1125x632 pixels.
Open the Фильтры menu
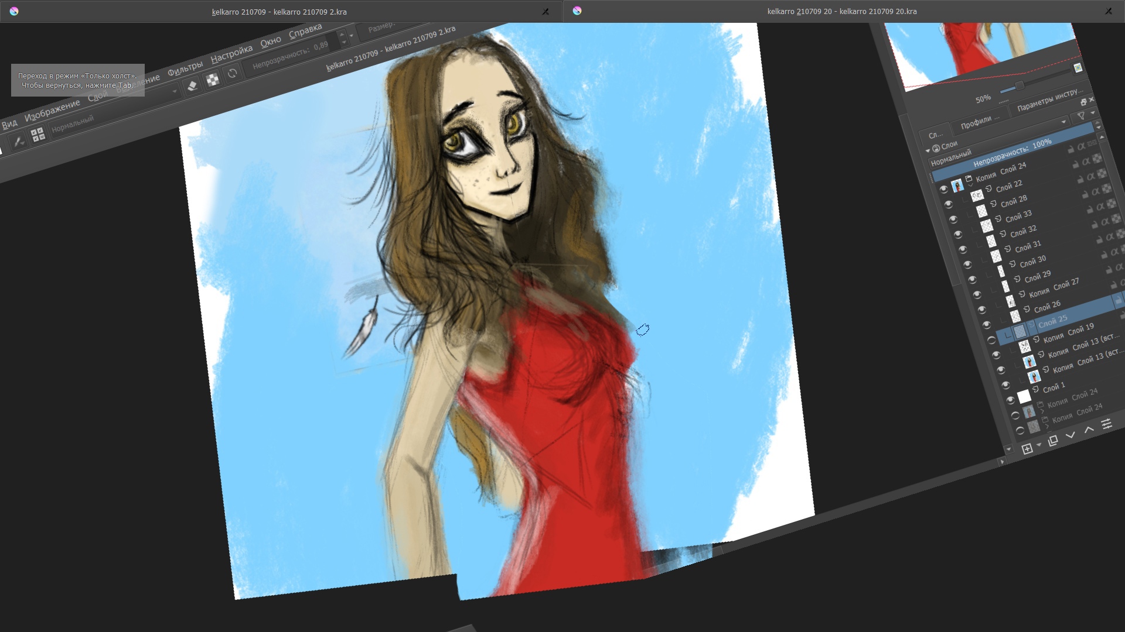click(185, 68)
